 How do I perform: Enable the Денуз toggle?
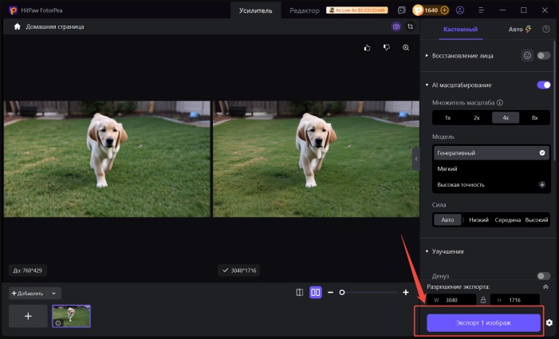pos(544,276)
